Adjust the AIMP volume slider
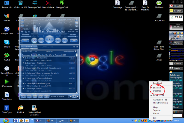This screenshot has height=123, width=184. (73, 36)
